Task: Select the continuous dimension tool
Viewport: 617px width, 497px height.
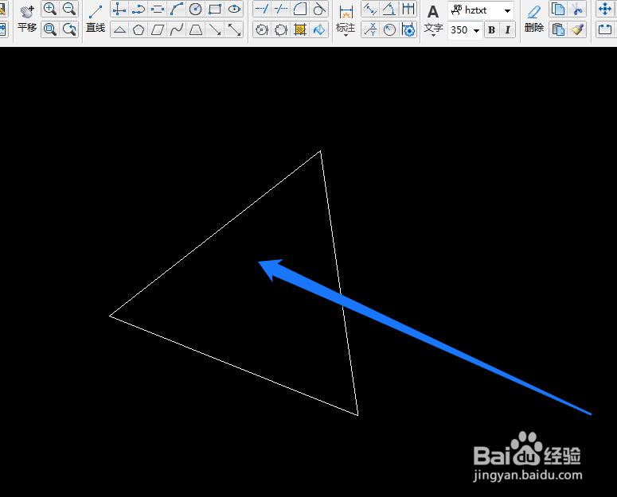Action: [x=408, y=9]
